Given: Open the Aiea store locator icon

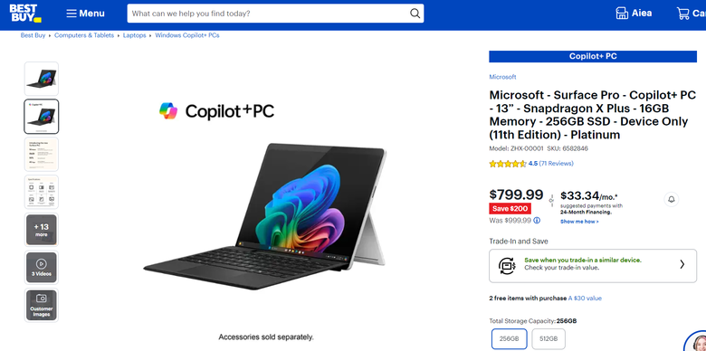Looking at the screenshot, I should (x=622, y=14).
